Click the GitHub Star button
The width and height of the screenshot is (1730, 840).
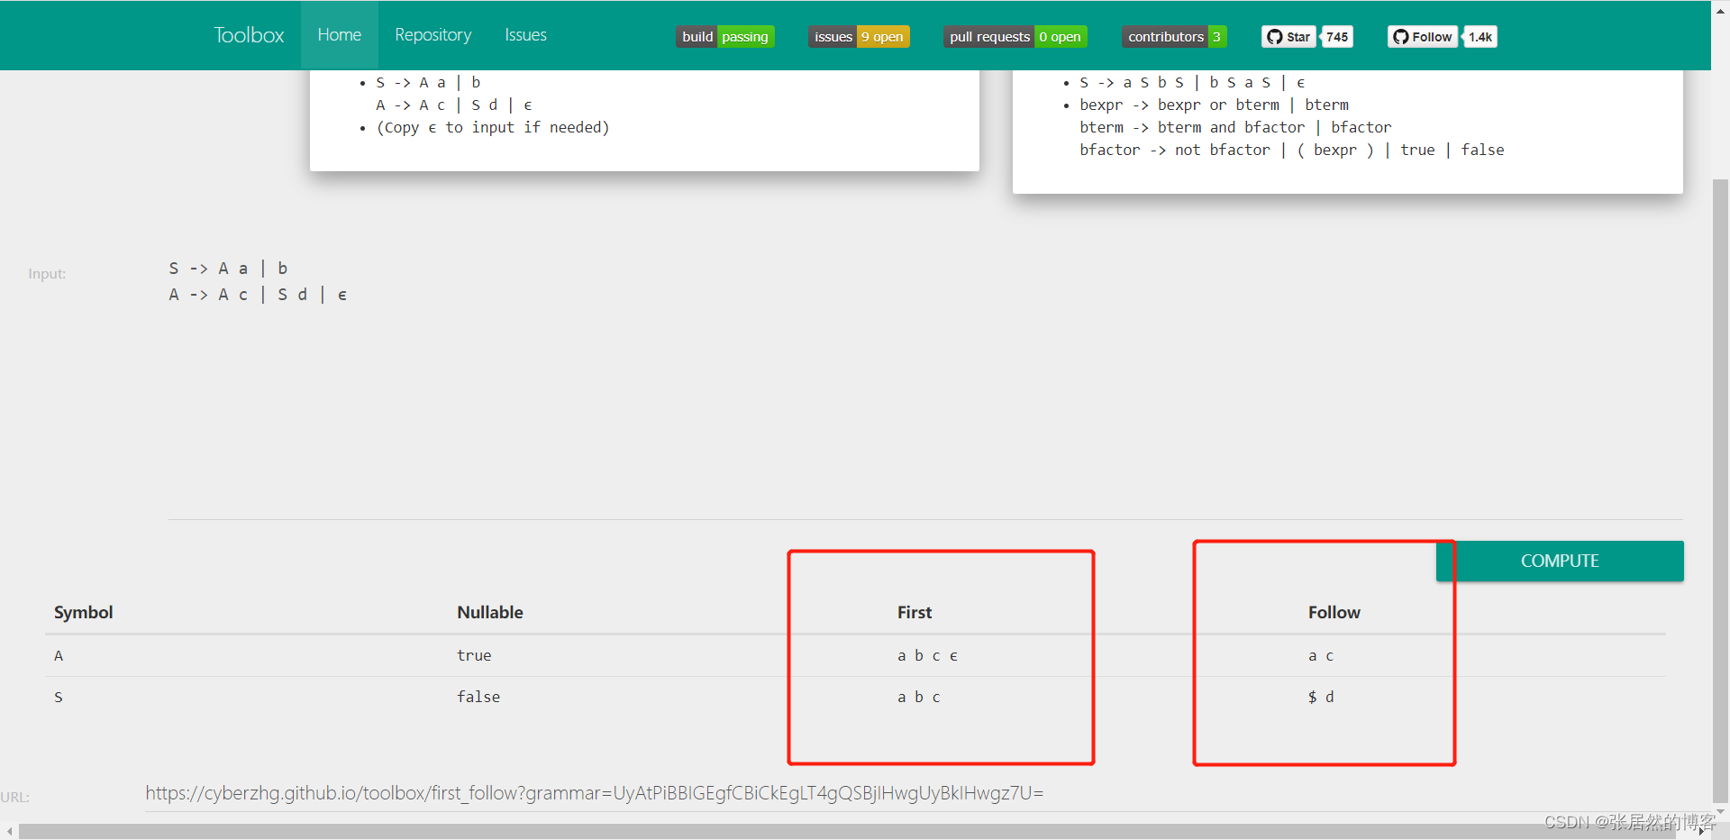[x=1288, y=37]
